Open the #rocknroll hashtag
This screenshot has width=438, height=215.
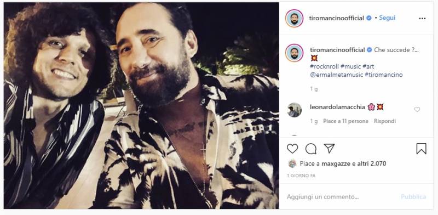pos(324,66)
